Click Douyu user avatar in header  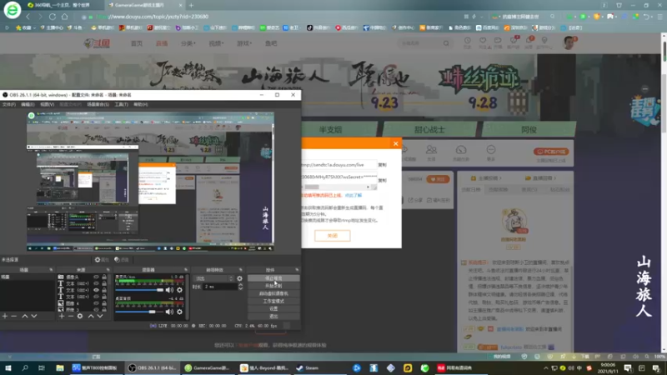[569, 42]
